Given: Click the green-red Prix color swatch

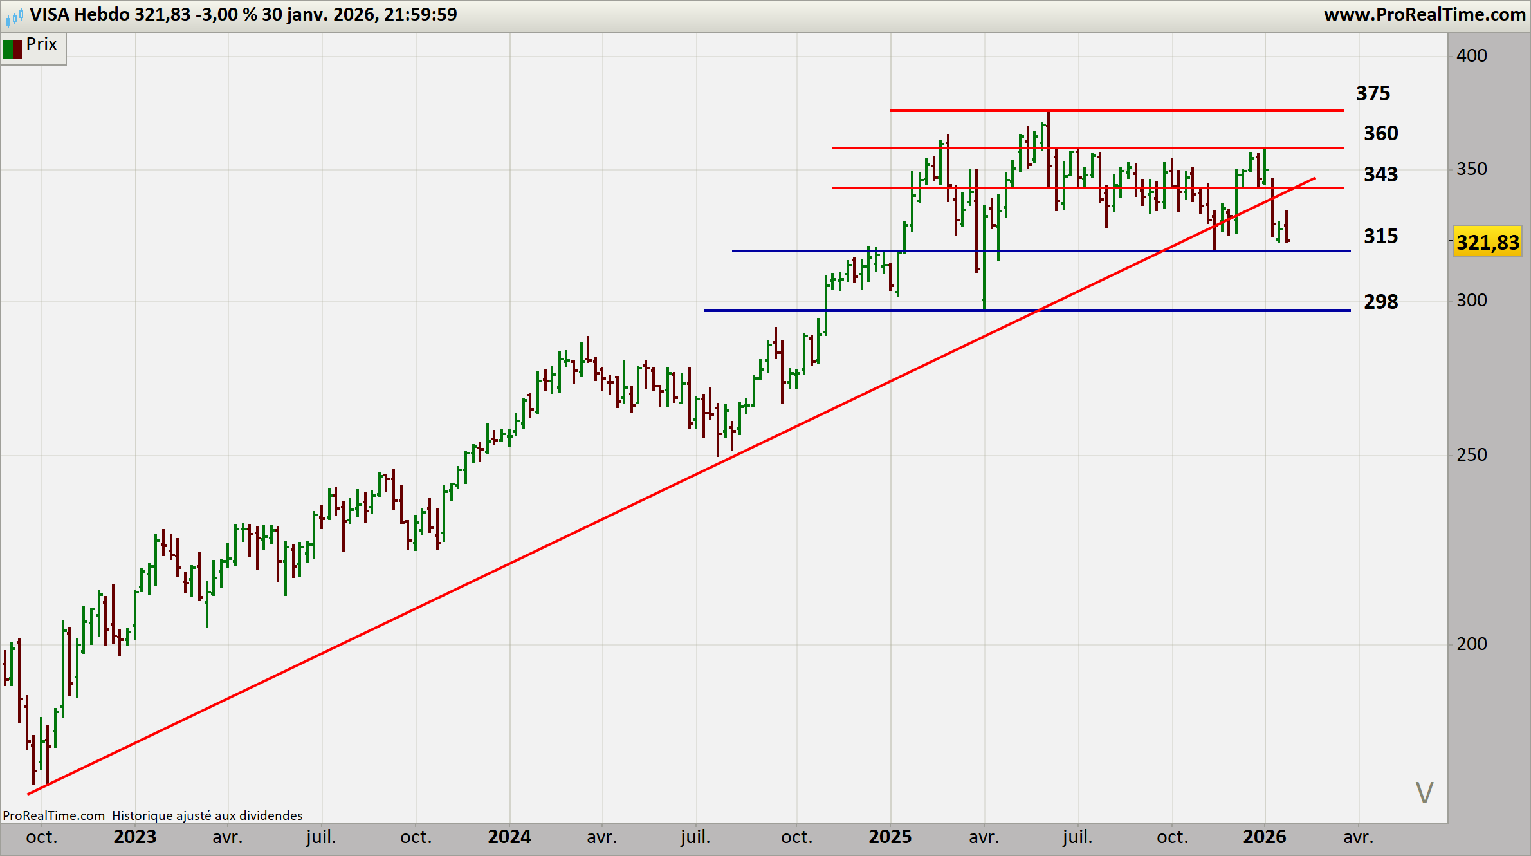Looking at the screenshot, I should (x=12, y=49).
